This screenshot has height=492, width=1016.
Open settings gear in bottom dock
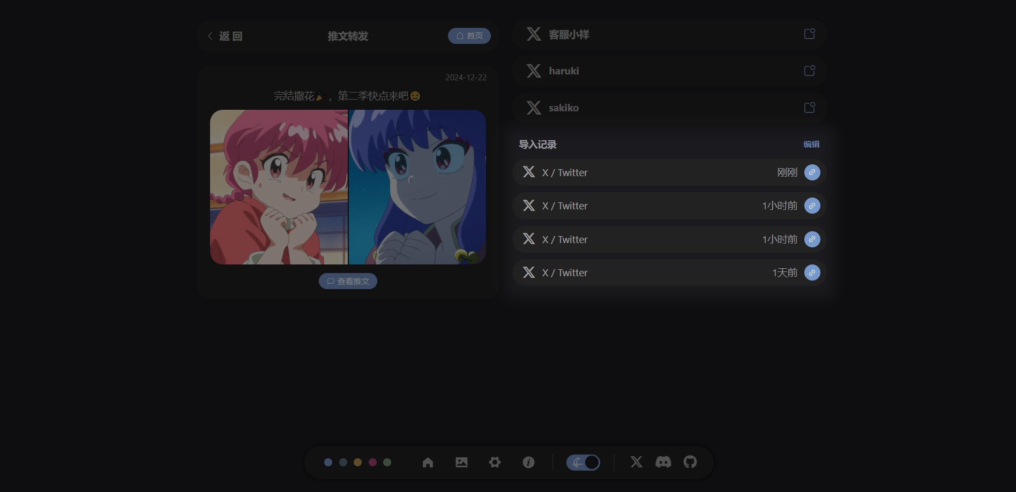point(495,463)
